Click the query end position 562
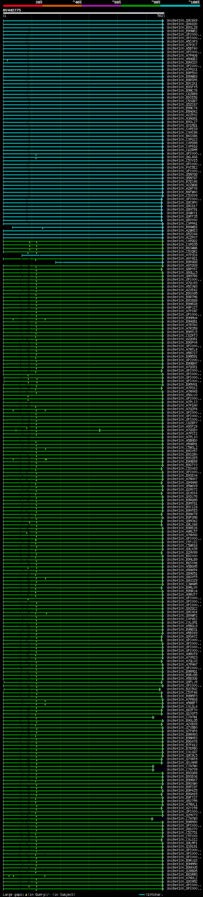 (160, 16)
